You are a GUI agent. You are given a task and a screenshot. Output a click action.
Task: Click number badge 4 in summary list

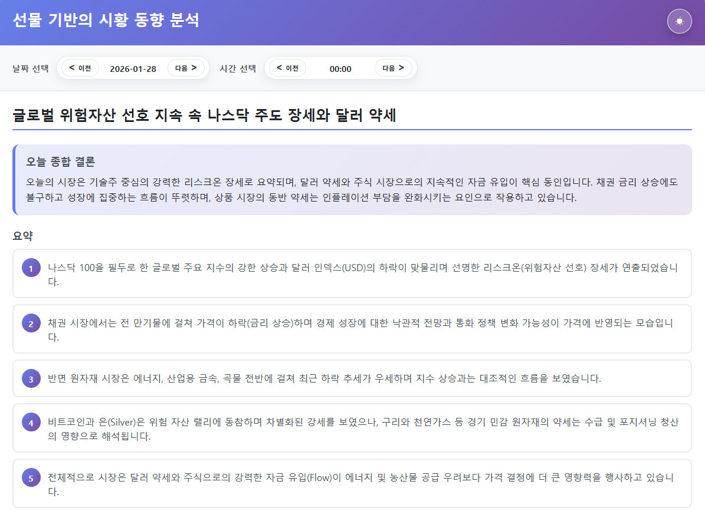point(31,422)
